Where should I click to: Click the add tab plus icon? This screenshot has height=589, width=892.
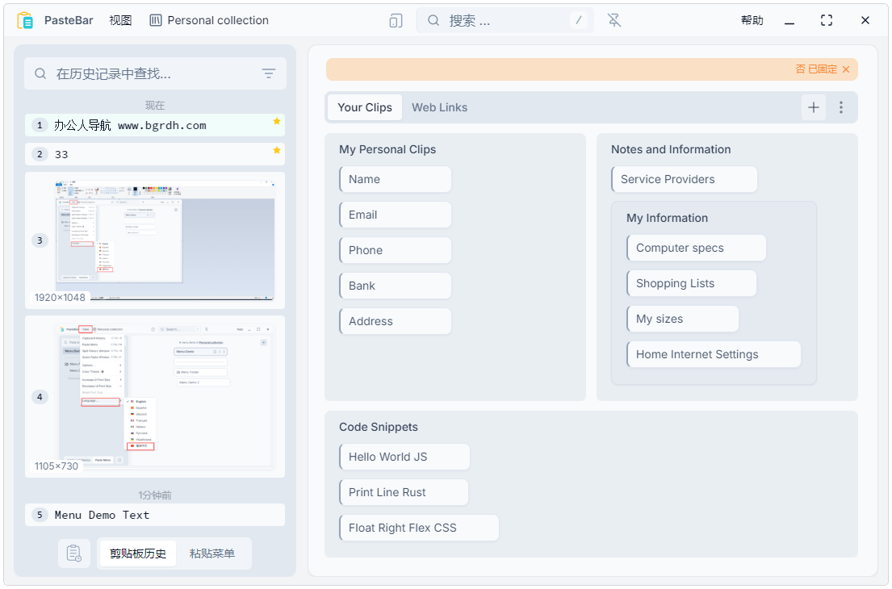[x=814, y=107]
